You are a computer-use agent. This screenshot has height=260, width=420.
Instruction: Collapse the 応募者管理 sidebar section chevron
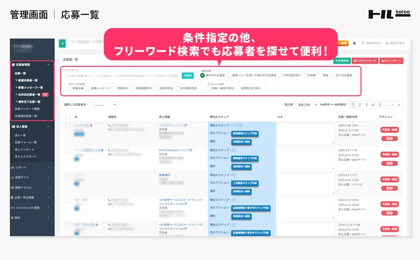tap(48, 65)
